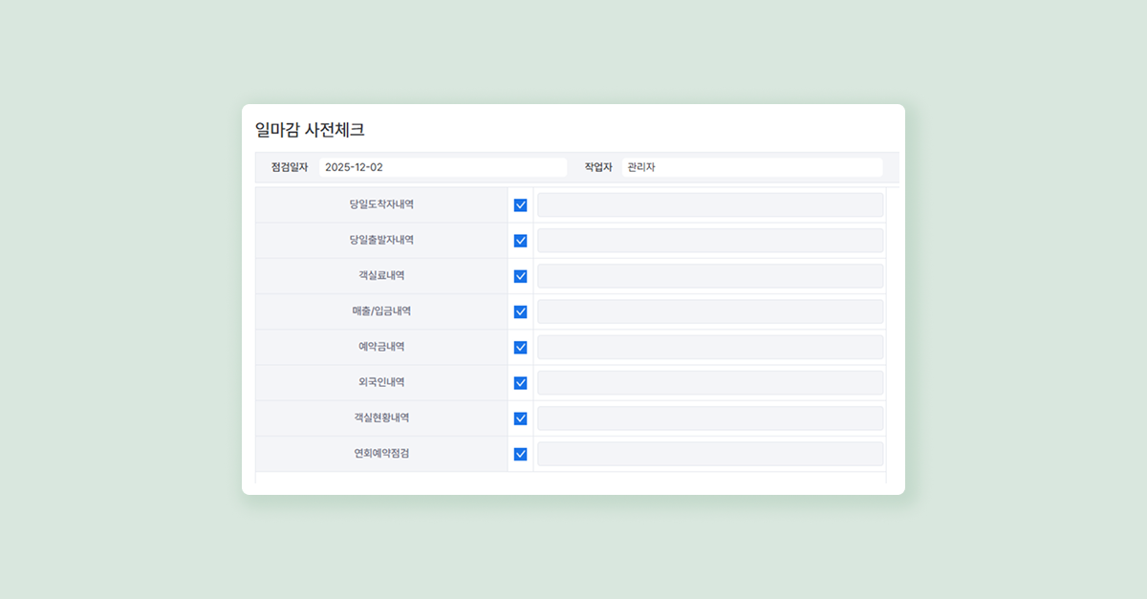The image size is (1147, 599).
Task: Select the 외국인내역 row label
Action: click(381, 382)
